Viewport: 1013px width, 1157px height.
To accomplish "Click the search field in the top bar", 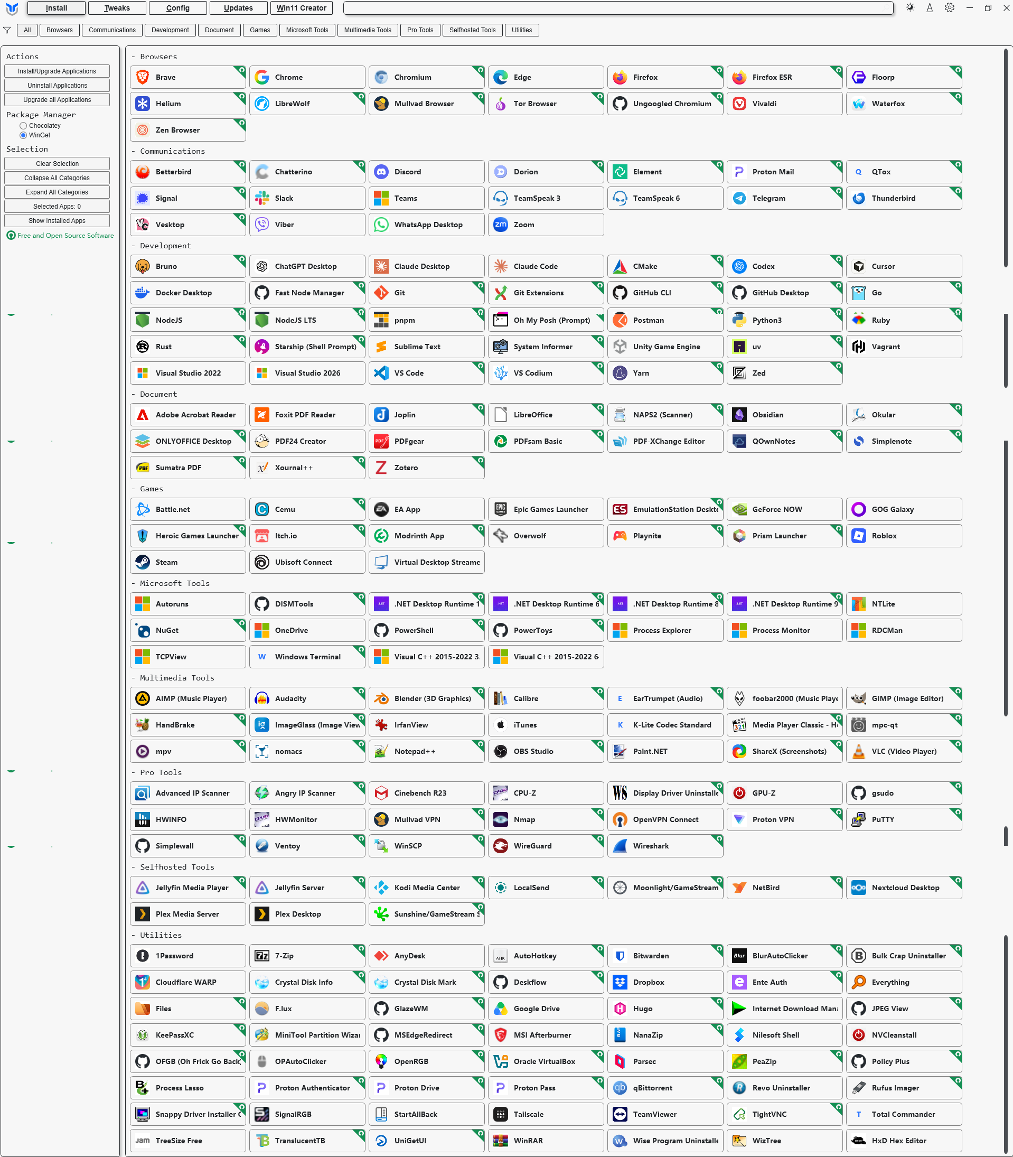I will pos(618,8).
